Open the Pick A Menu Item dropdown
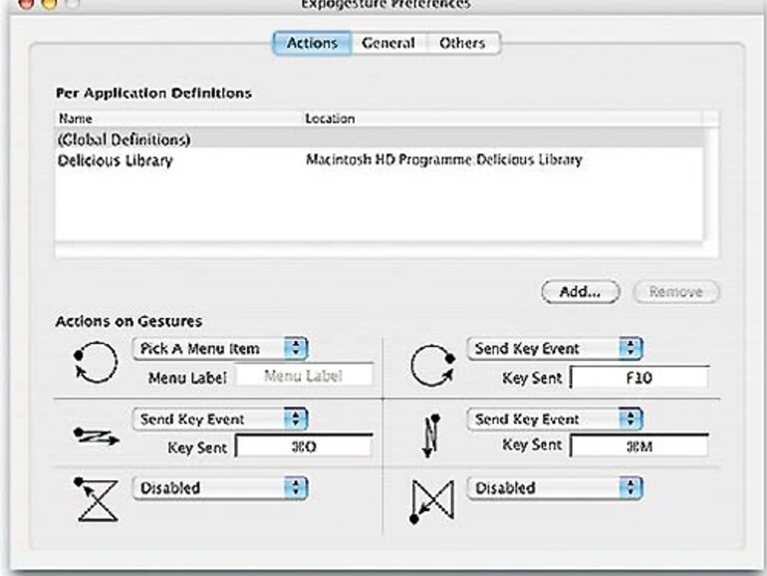 click(x=220, y=350)
